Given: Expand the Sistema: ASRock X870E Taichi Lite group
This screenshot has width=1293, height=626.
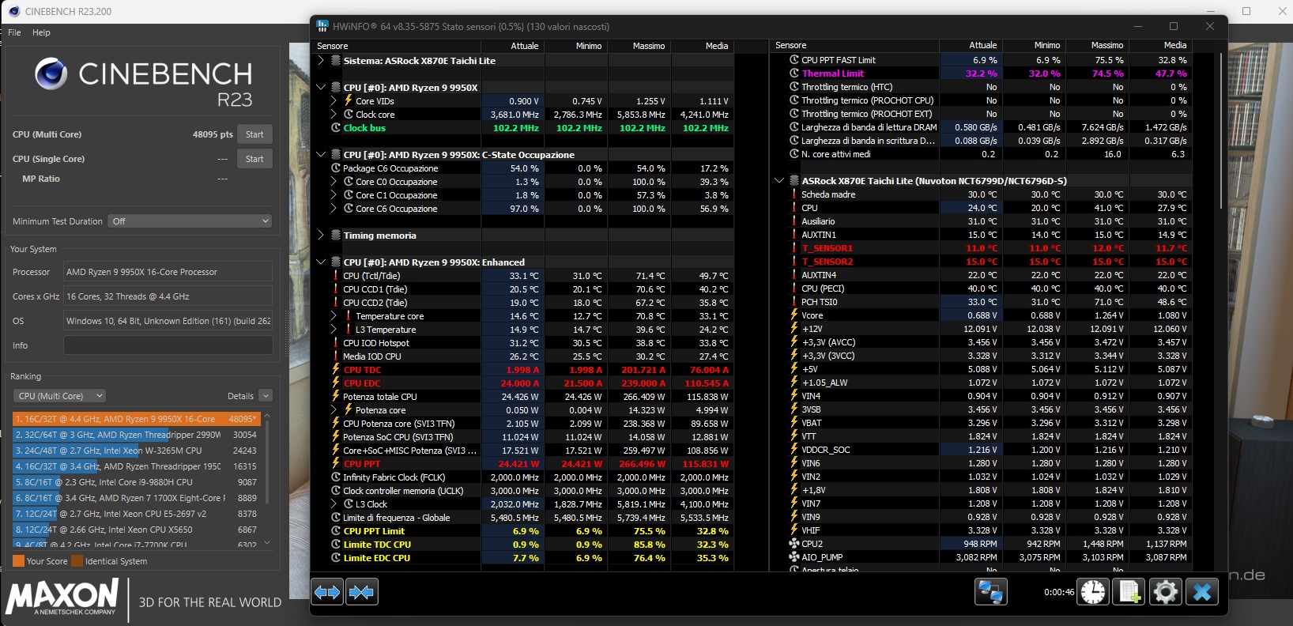Looking at the screenshot, I should (x=321, y=60).
